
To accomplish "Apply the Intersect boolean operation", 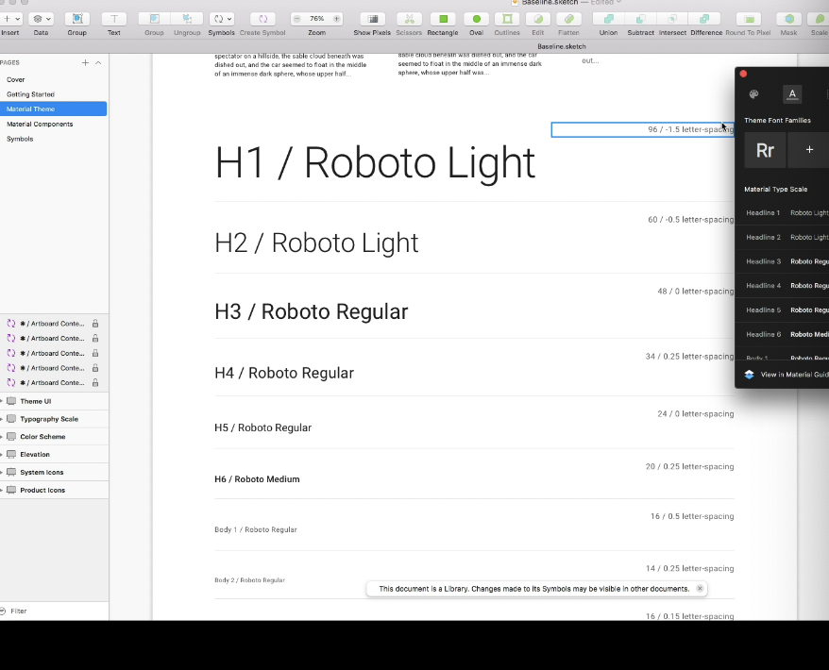I will pyautogui.click(x=672, y=19).
